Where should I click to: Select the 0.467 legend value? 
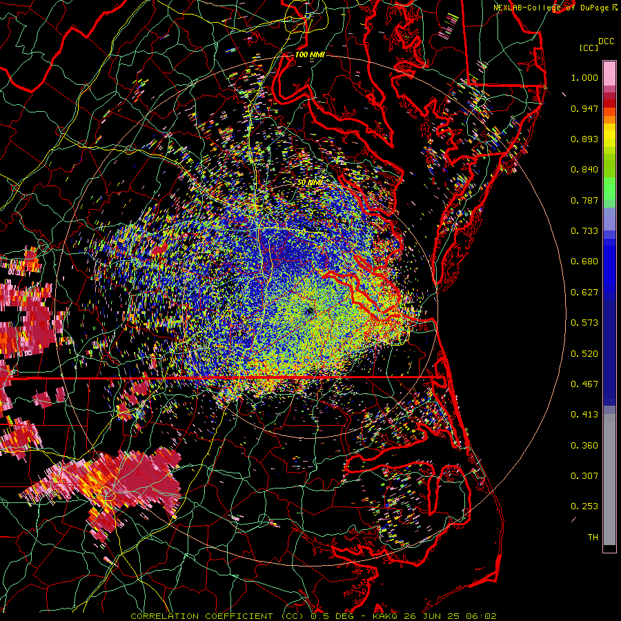click(x=584, y=384)
